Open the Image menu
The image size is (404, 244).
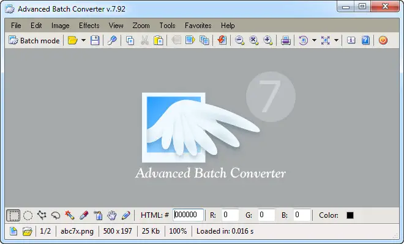pyautogui.click(x=60, y=26)
